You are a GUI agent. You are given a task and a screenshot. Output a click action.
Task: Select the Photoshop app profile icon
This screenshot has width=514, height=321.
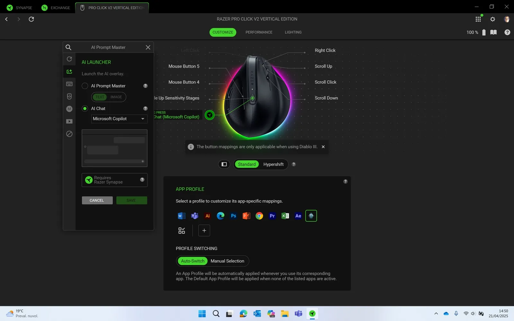click(x=233, y=216)
